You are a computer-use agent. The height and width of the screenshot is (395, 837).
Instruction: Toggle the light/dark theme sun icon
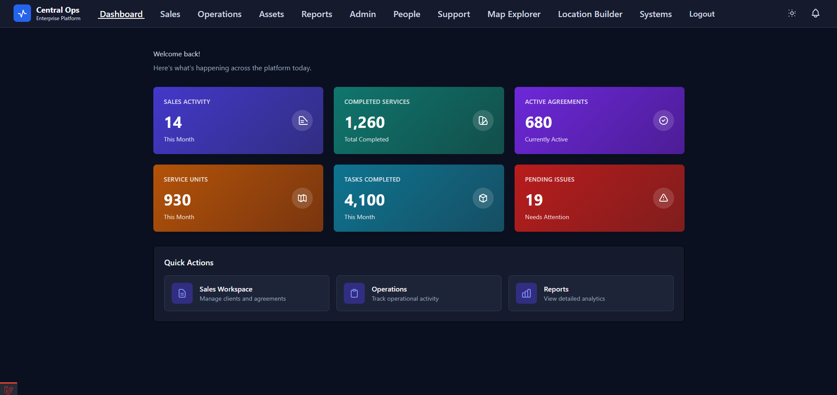coord(792,14)
